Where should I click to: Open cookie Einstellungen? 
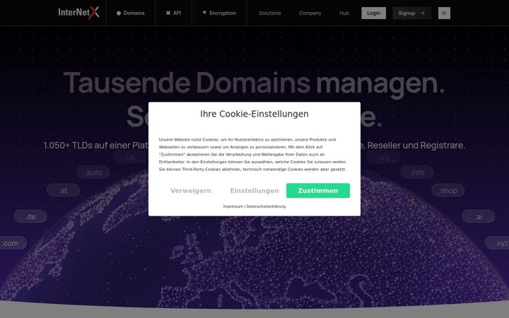(x=255, y=191)
